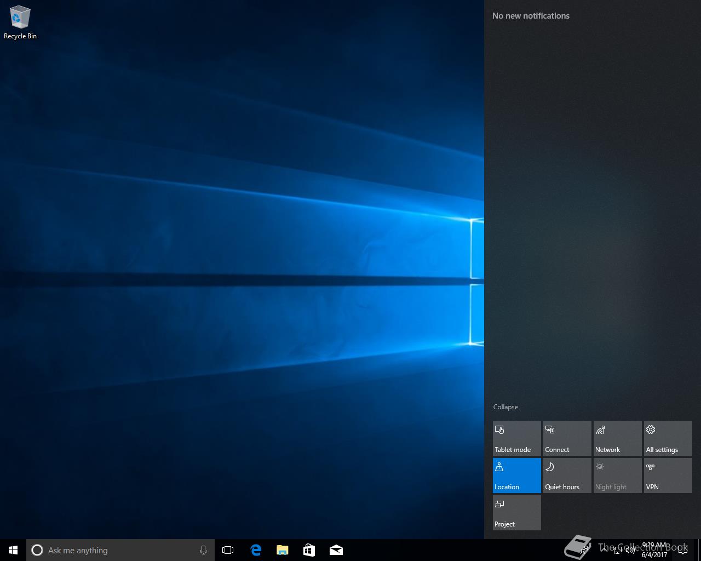Open the Start menu
This screenshot has width=701, height=561.
pyautogui.click(x=13, y=550)
